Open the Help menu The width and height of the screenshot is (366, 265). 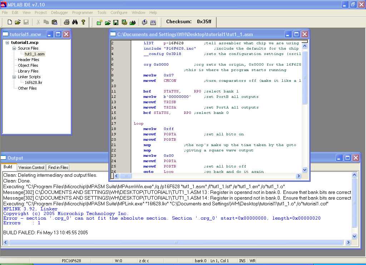(x=153, y=12)
